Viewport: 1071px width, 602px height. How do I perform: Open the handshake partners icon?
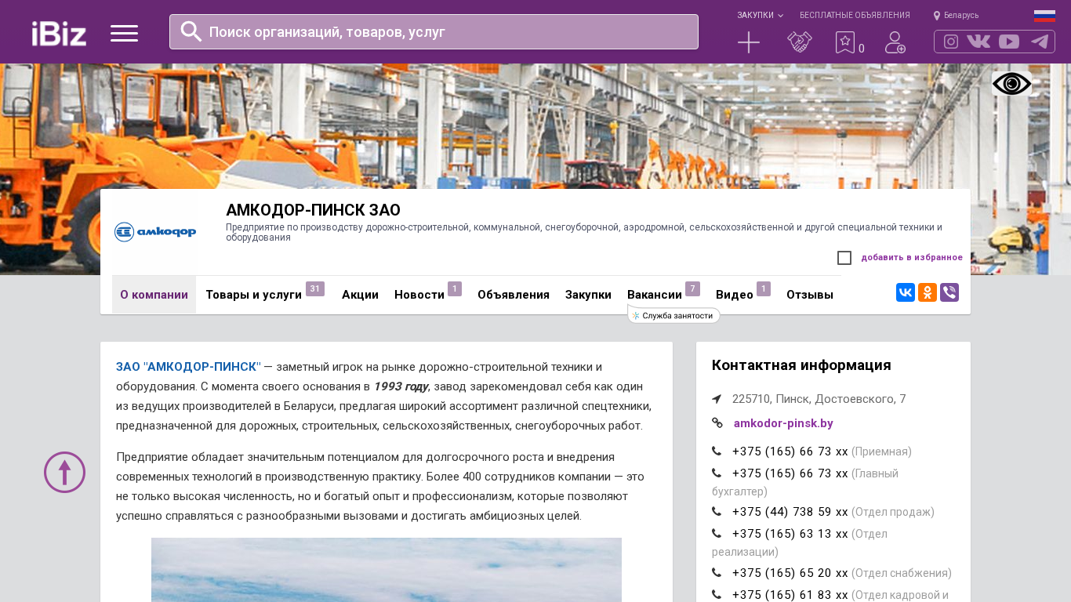point(800,42)
